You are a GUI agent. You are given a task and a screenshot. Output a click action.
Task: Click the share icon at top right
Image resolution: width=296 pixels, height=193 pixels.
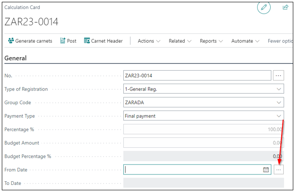[x=285, y=7]
